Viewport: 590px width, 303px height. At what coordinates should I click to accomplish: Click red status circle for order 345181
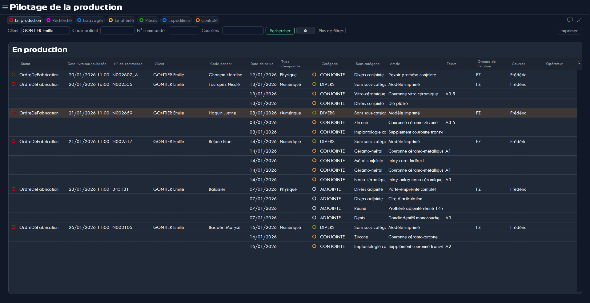[14, 189]
